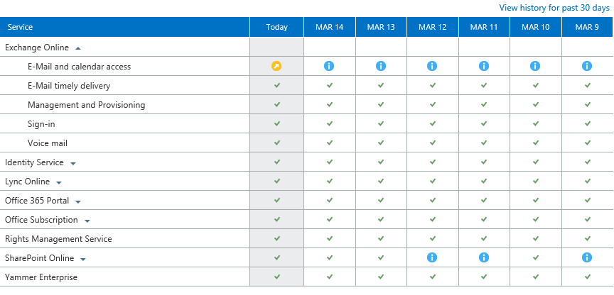View MAR 9 info icon for E-Mail and calendar access
The width and height of the screenshot is (614, 295).
587,66
